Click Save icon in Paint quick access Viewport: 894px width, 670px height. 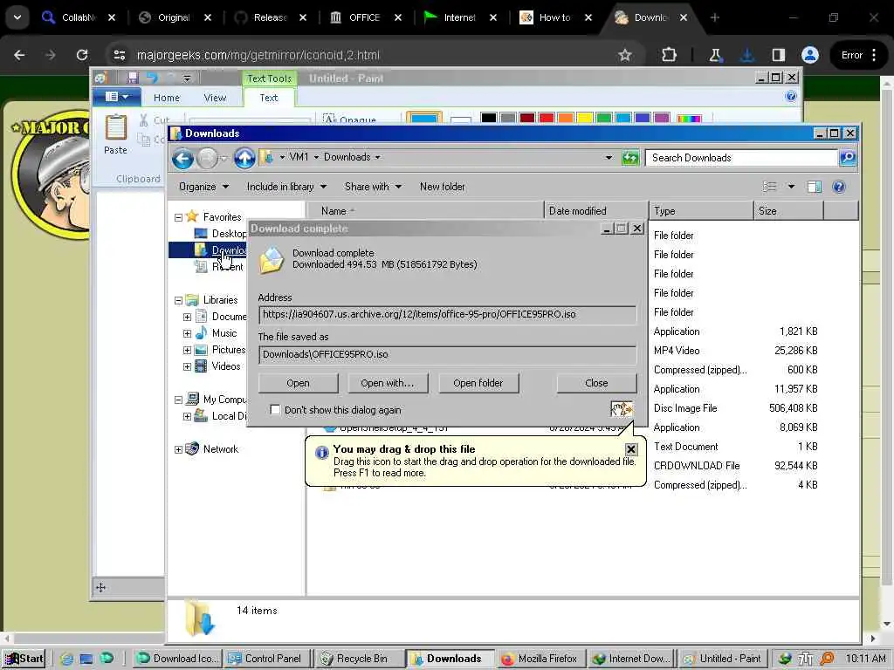pyautogui.click(x=133, y=78)
